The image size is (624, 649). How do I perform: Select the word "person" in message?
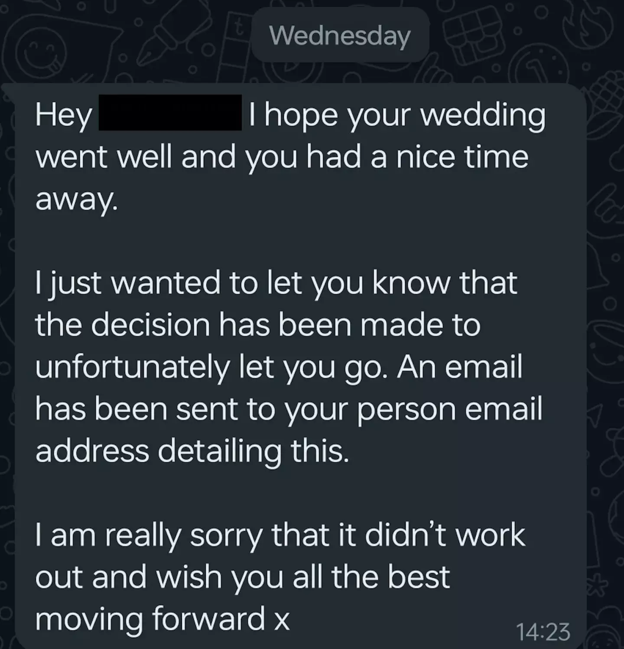(407, 410)
